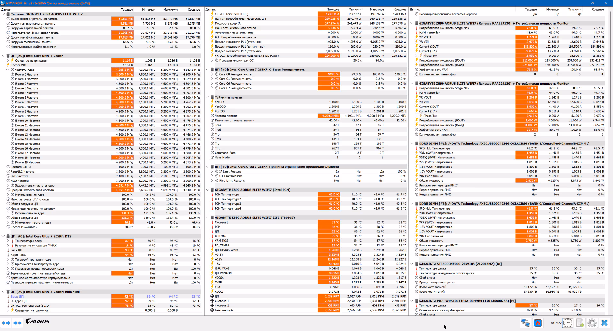The height and width of the screenshot is (331, 613).
Task: Click the Среднее header in the left sensor panel
Action: click(x=194, y=9)
